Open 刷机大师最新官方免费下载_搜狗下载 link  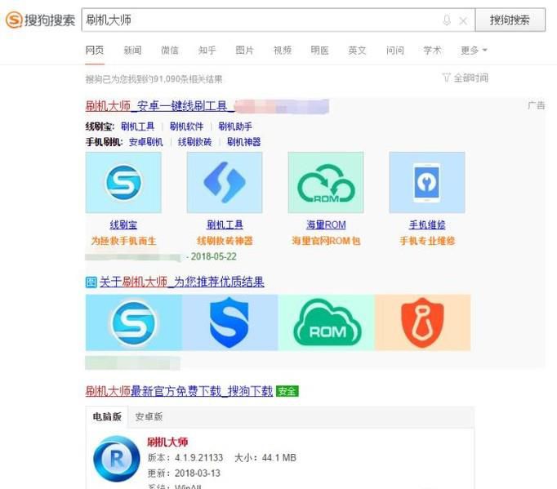coord(179,391)
